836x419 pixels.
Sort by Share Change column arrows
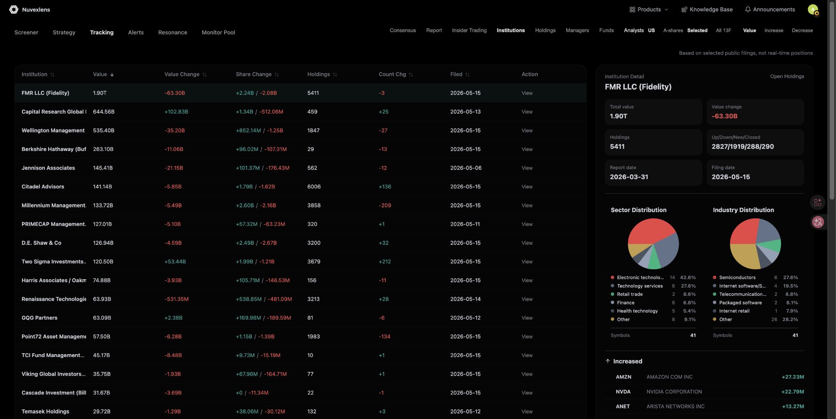[277, 74]
